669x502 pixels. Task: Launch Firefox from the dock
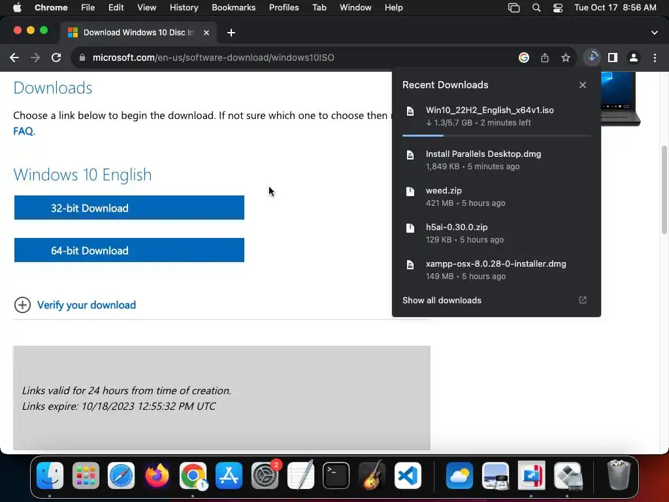click(x=157, y=476)
